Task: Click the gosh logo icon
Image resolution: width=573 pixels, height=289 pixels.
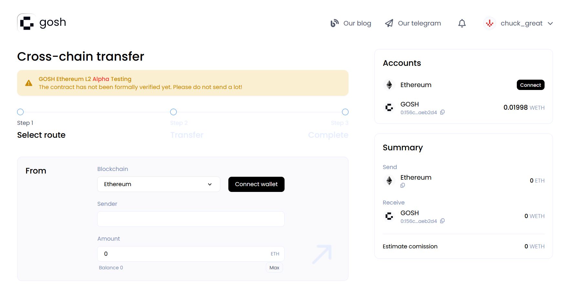Action: pos(26,23)
